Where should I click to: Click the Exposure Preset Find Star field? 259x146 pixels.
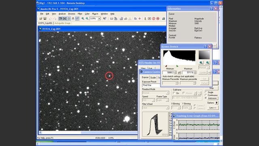pos(151,85)
